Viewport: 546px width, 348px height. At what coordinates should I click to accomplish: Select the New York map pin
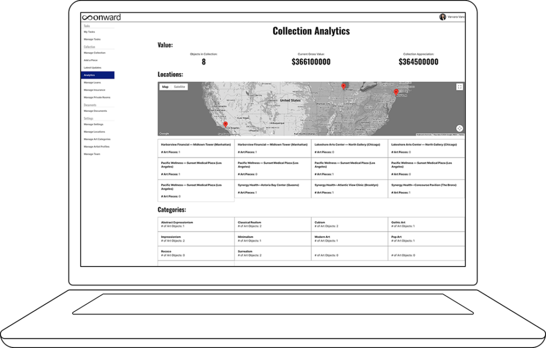pos(396,92)
